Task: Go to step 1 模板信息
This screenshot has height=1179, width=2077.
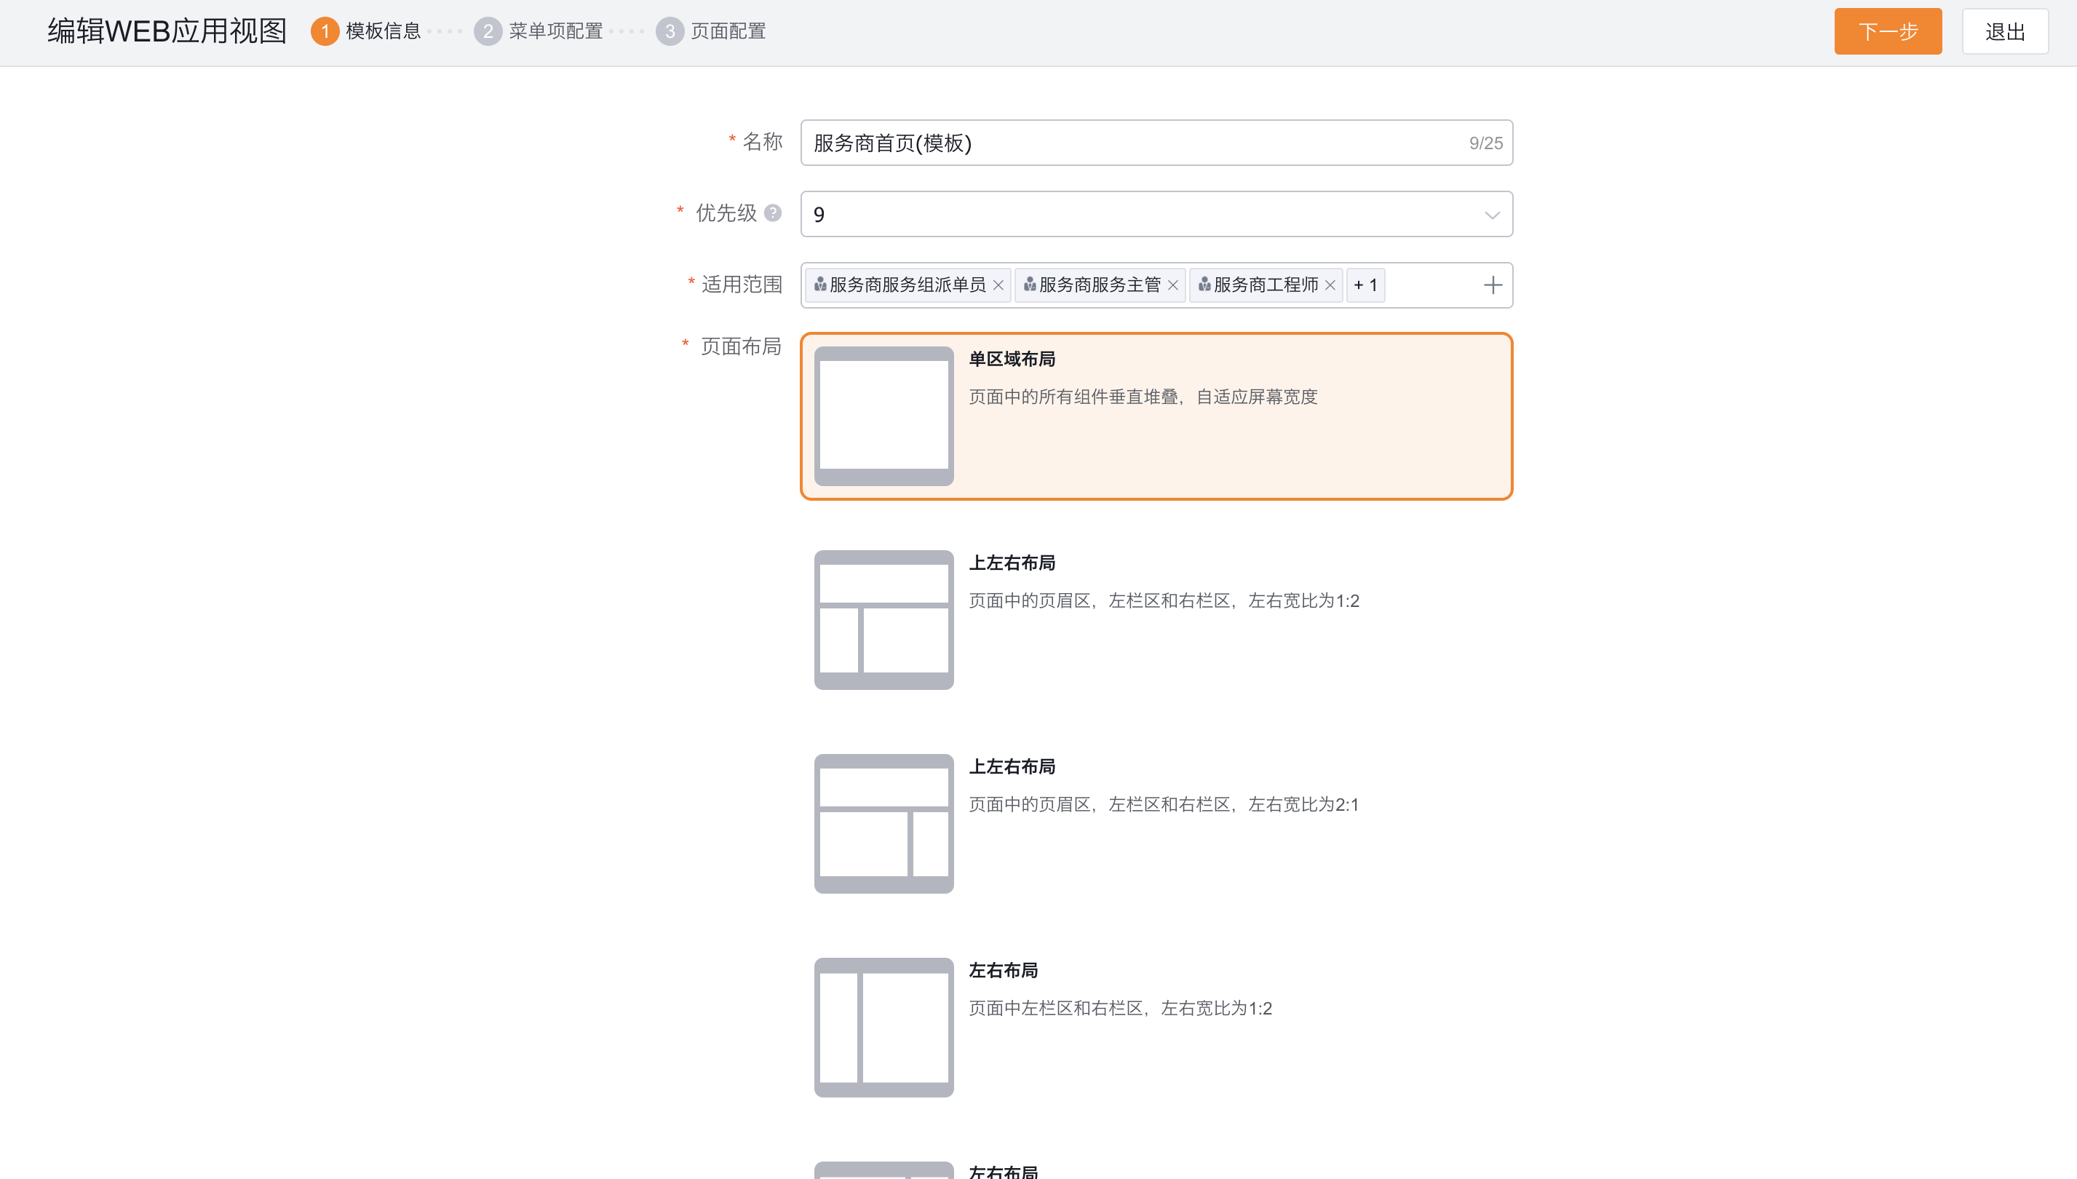Action: pos(366,31)
